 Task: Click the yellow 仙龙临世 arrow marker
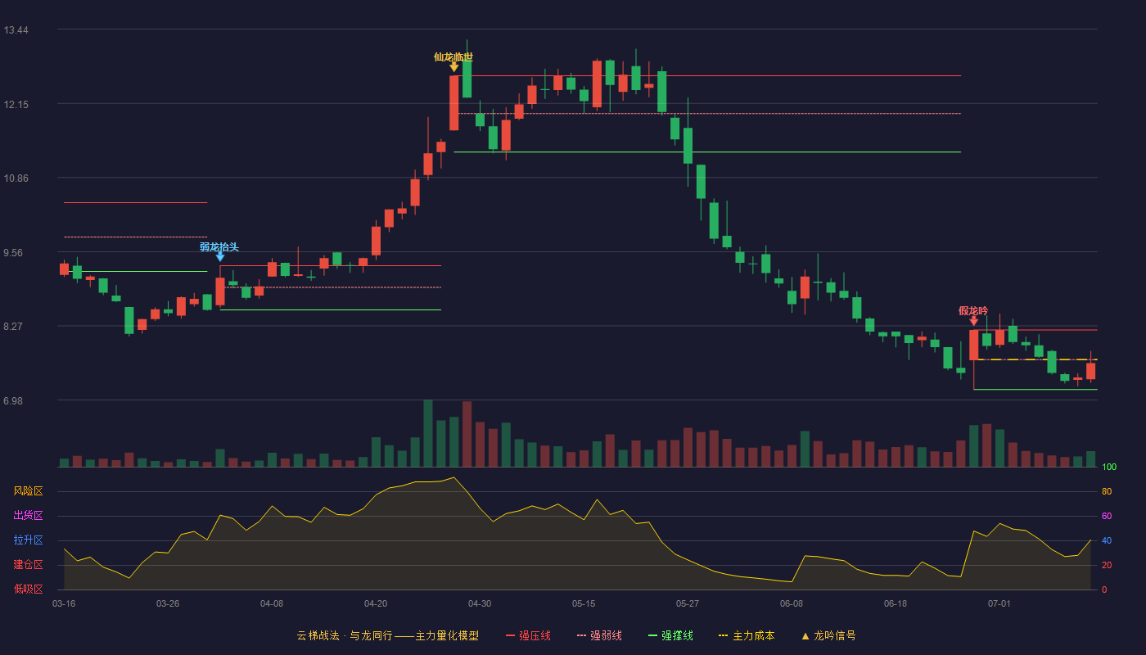(x=453, y=68)
